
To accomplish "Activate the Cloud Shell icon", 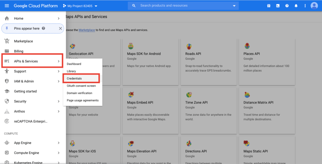I will (x=278, y=6).
